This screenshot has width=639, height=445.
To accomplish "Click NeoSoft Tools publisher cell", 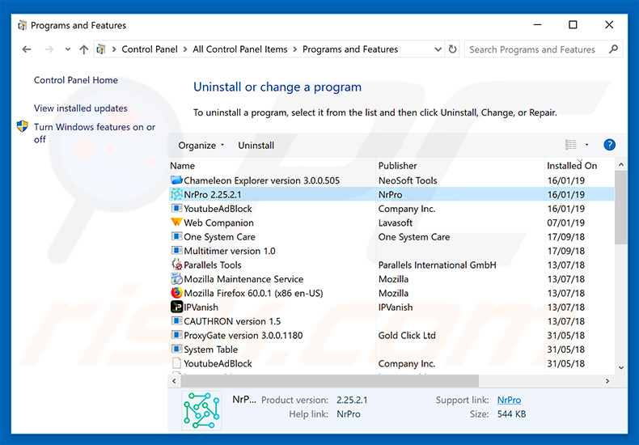I will tap(408, 180).
